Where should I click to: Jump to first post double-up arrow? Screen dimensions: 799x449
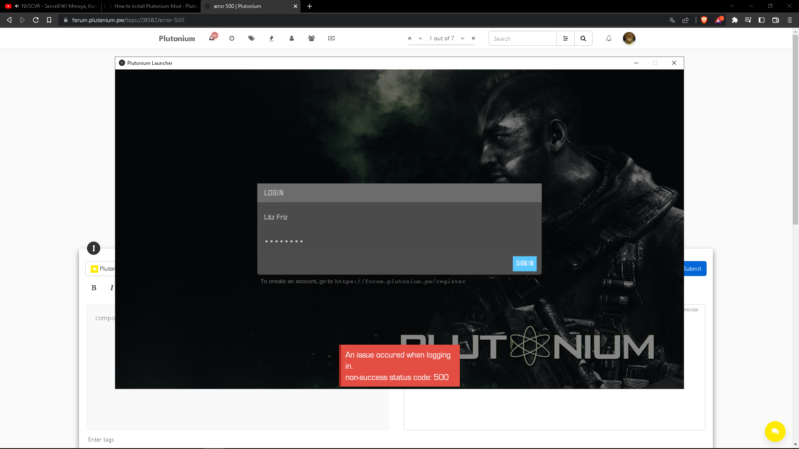click(409, 38)
